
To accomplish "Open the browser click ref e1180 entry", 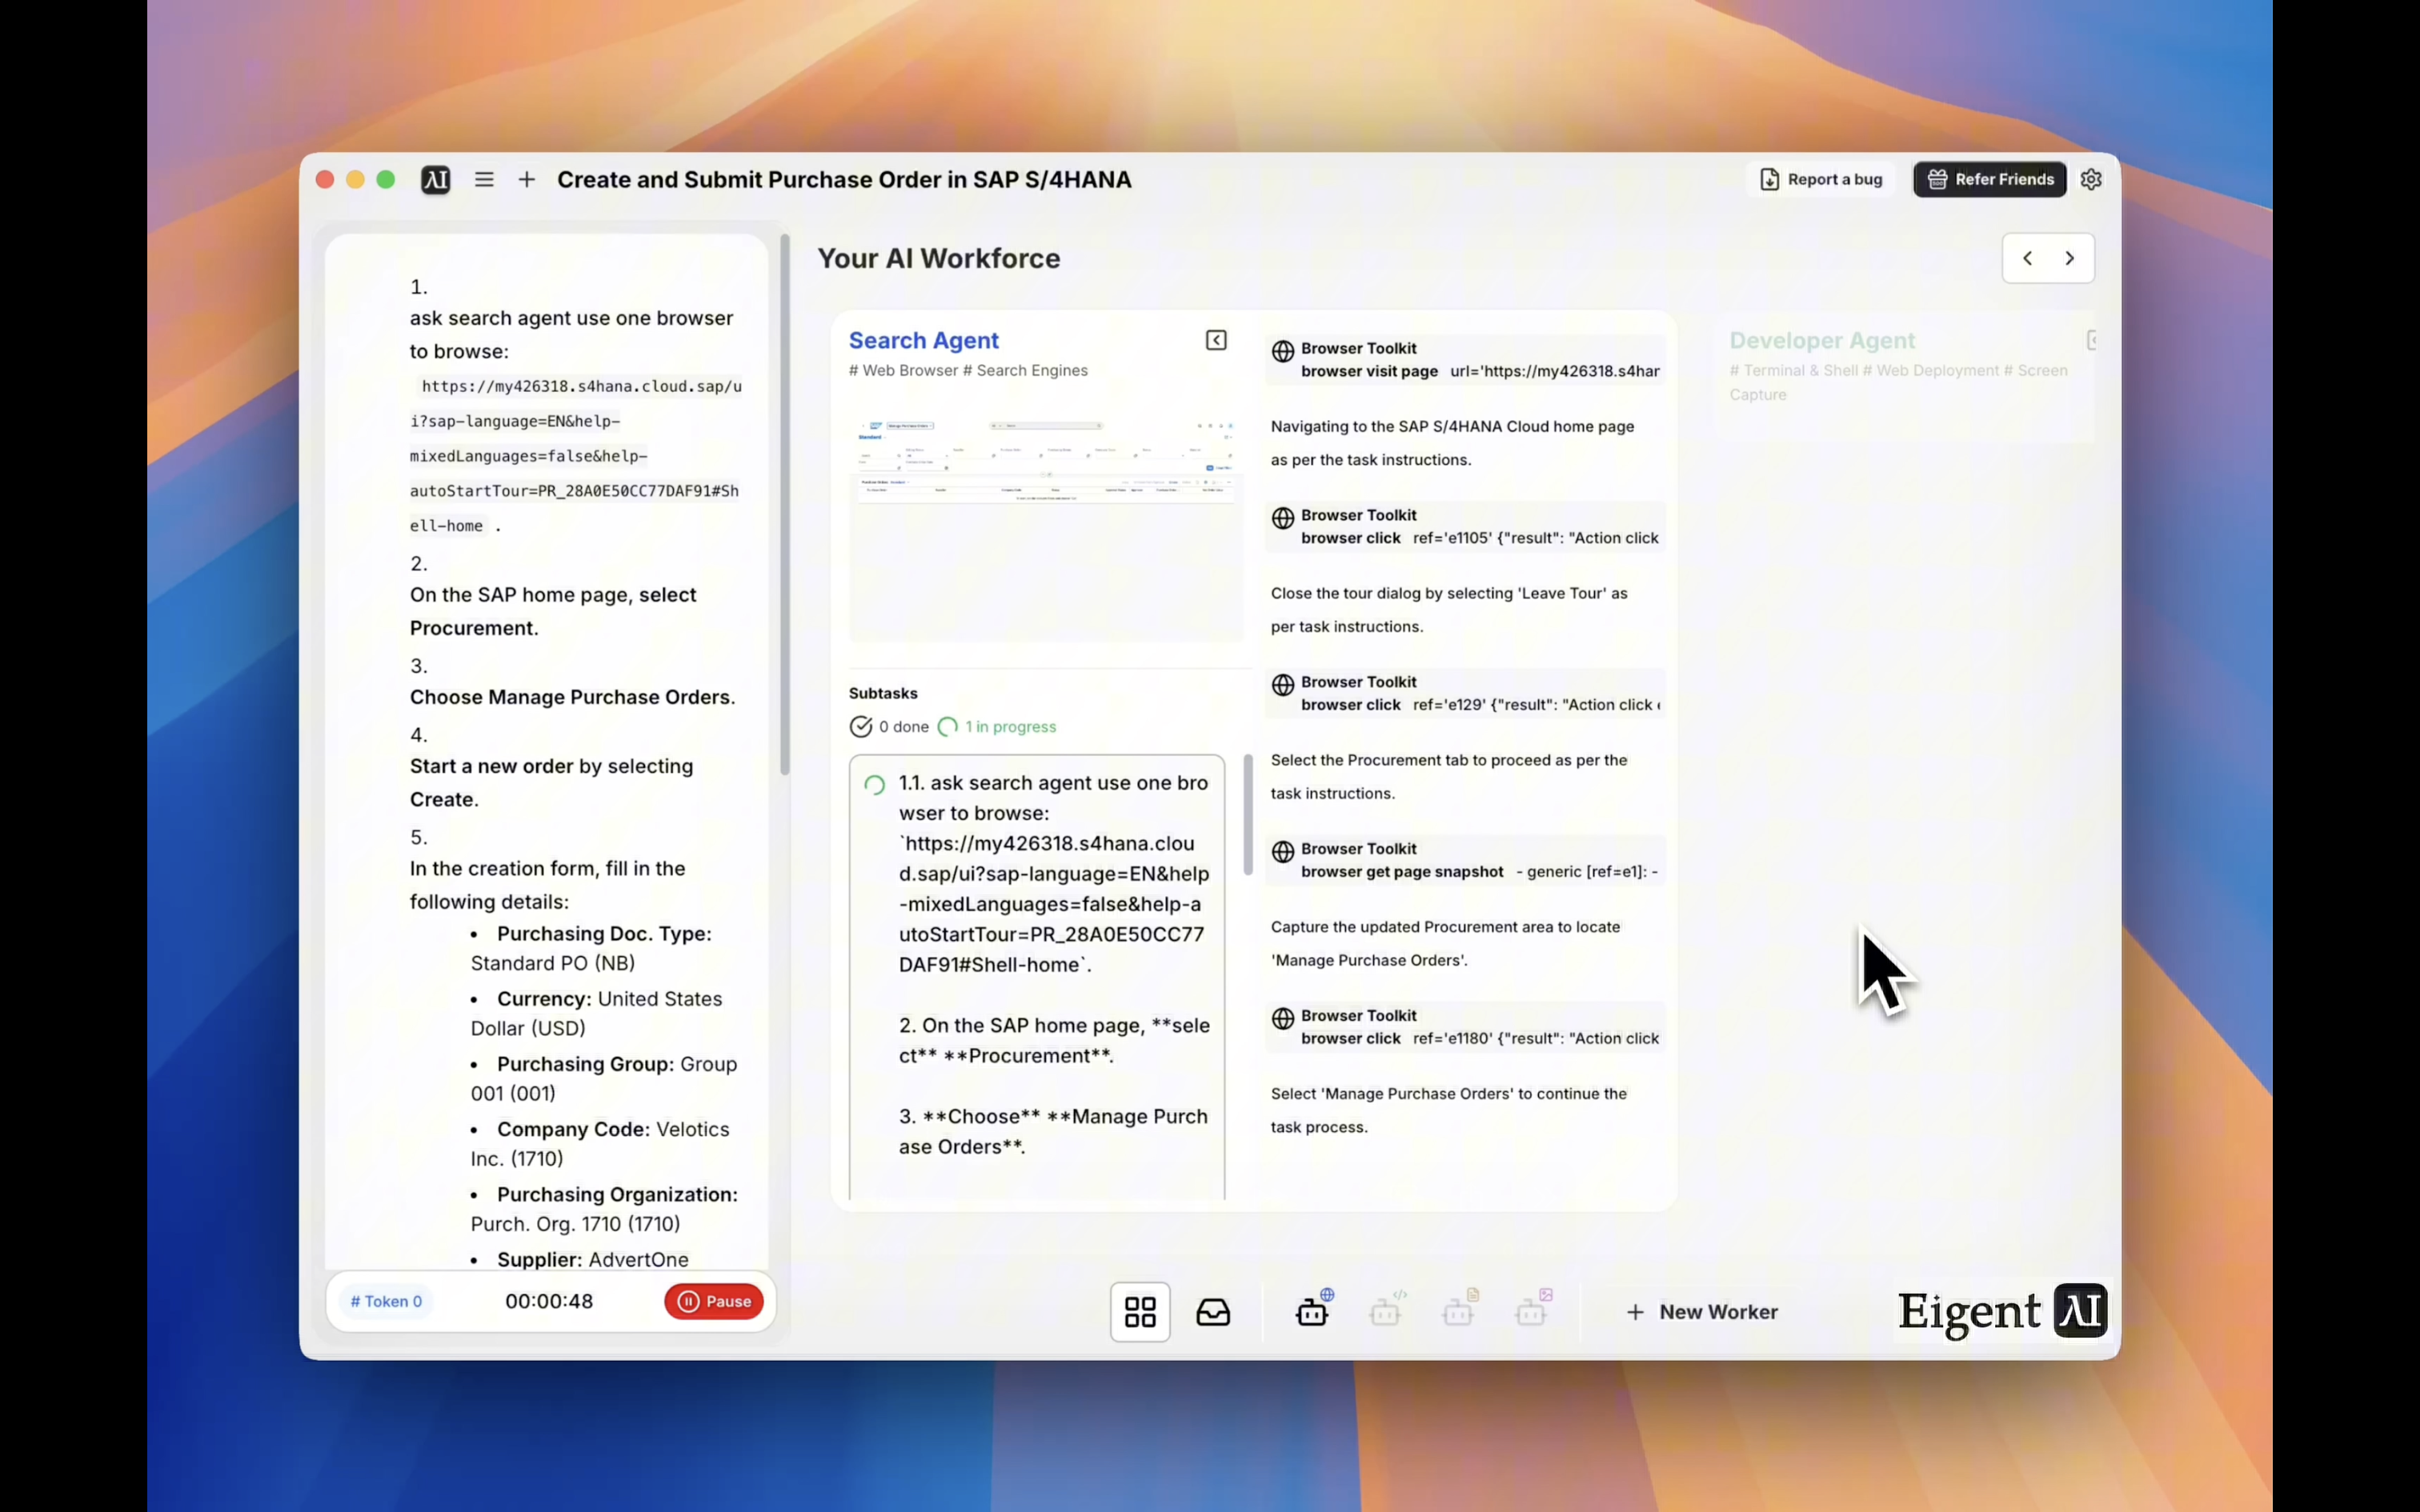I will [x=1466, y=1027].
